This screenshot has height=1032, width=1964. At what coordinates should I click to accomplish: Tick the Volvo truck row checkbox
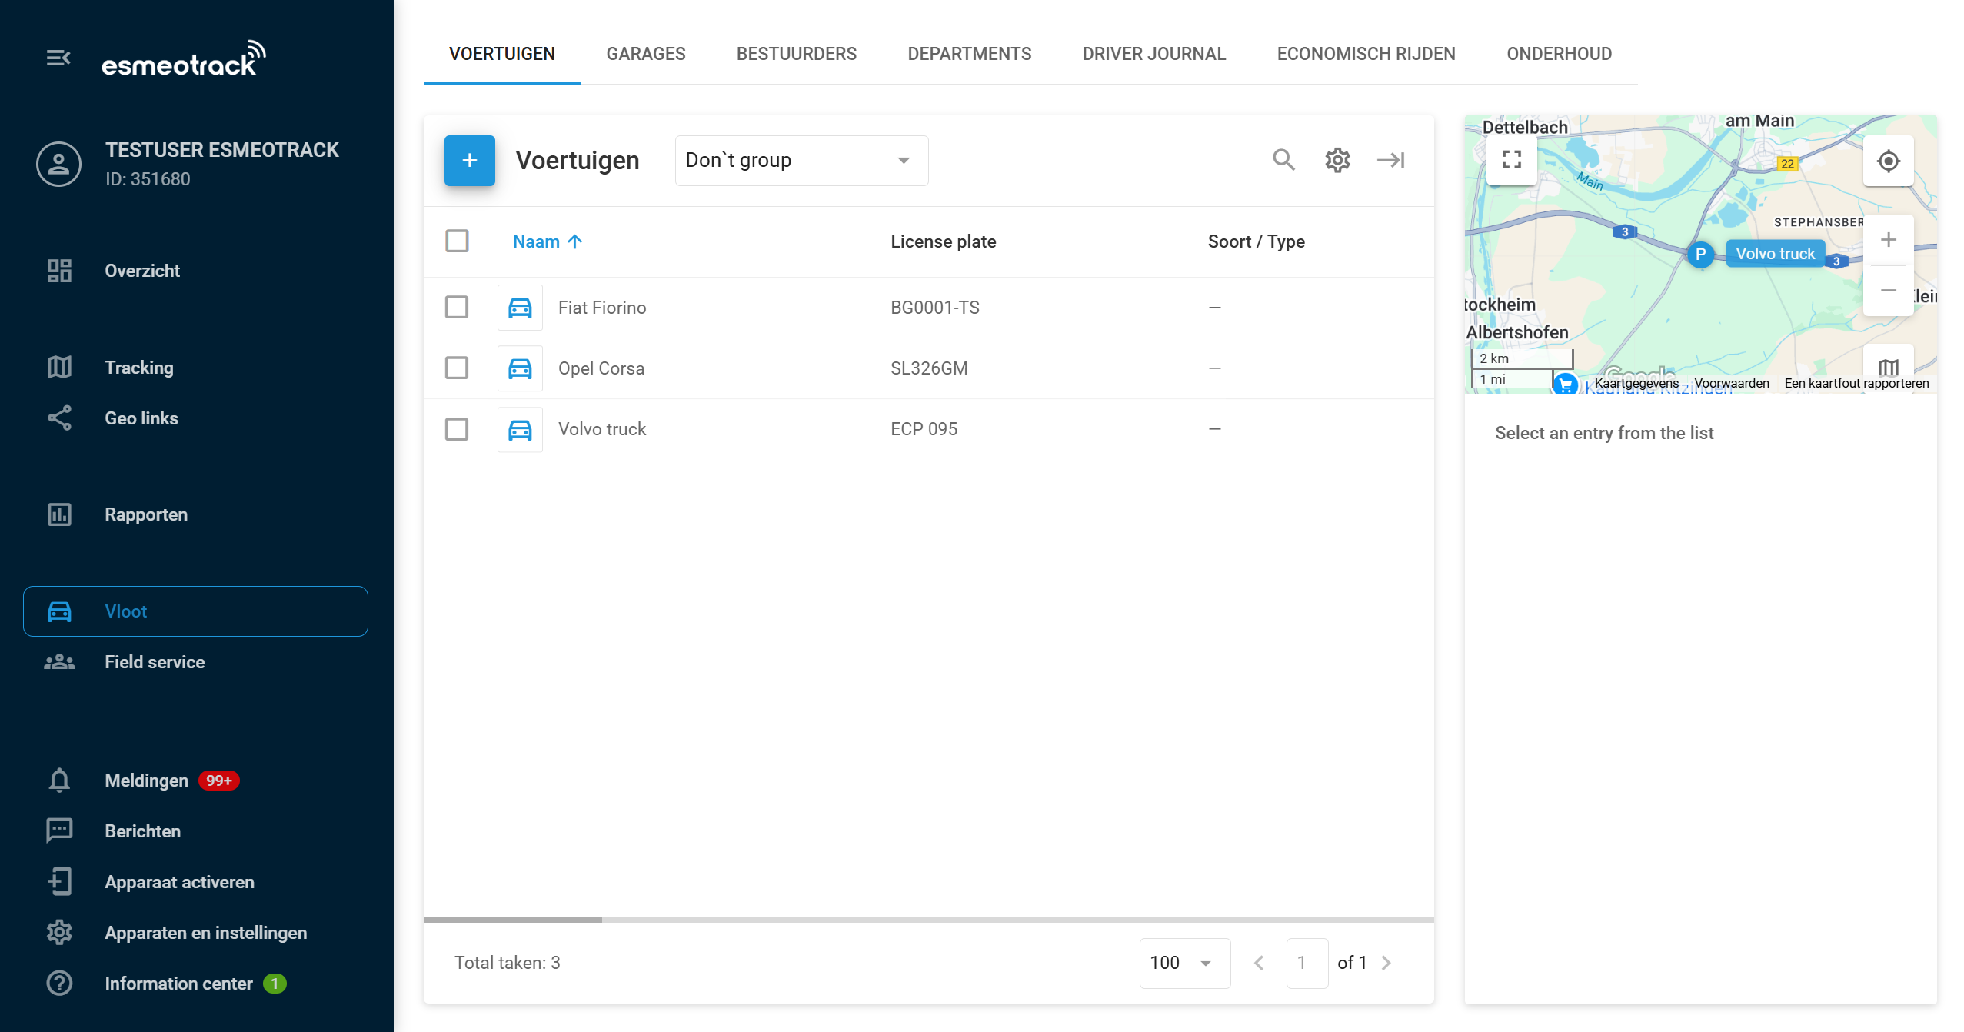click(x=457, y=429)
